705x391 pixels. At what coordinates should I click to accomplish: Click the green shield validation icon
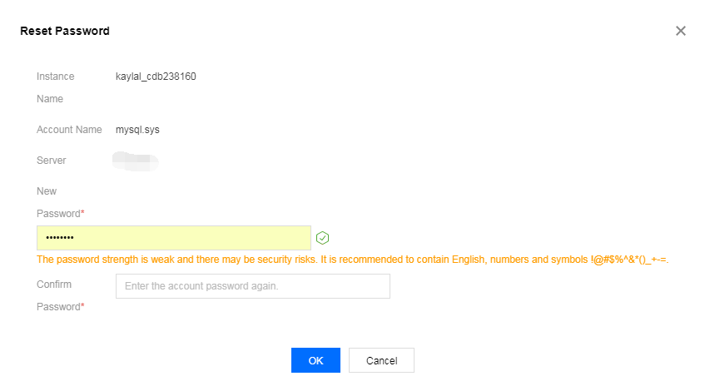[x=323, y=238]
